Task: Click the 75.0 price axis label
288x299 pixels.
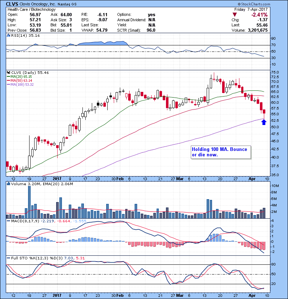Action: (x=275, y=72)
